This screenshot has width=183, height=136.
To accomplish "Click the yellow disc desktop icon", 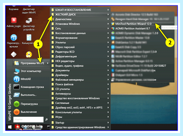I will [29, 55].
